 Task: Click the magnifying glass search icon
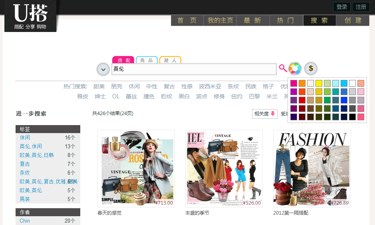[283, 68]
